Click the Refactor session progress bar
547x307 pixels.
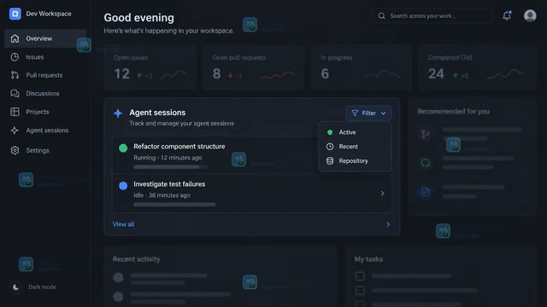pos(170,167)
